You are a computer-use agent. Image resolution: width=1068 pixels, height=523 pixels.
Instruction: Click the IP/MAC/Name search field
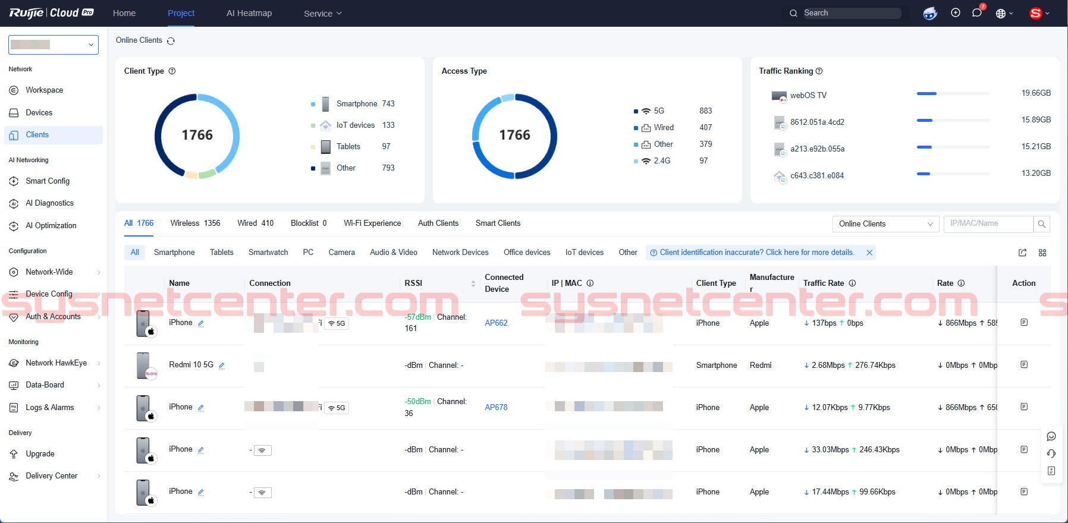click(987, 224)
